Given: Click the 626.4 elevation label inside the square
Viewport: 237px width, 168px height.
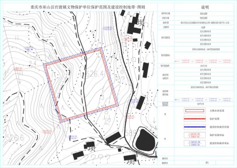Looking at the screenshot, I should [x=94, y=74].
